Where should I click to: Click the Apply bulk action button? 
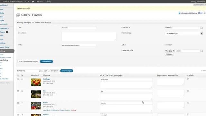[45, 71]
